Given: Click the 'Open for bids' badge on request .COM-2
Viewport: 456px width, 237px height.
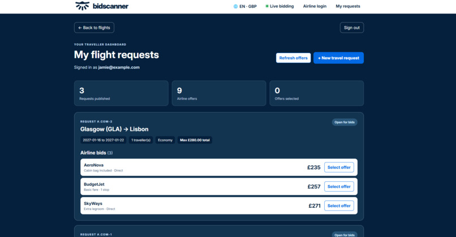Looking at the screenshot, I should click(345, 122).
